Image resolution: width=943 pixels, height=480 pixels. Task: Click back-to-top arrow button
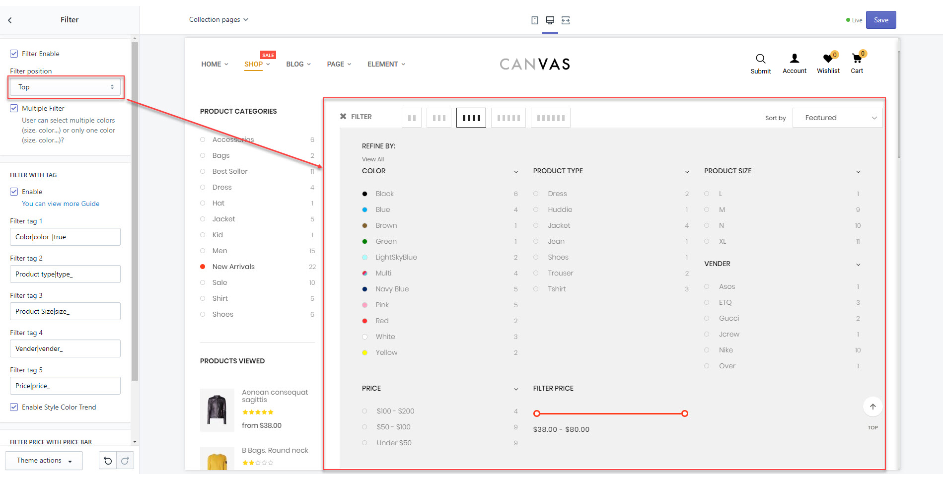[x=873, y=407]
